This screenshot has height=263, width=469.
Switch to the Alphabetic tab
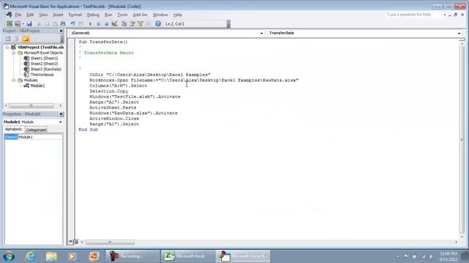(x=13, y=129)
